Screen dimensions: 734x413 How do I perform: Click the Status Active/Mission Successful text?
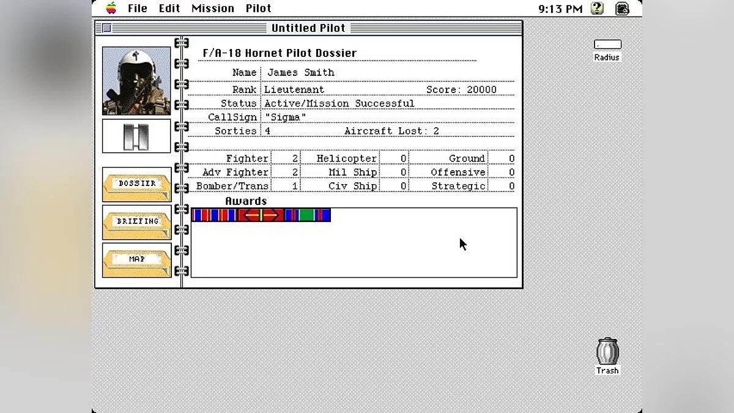pos(339,103)
